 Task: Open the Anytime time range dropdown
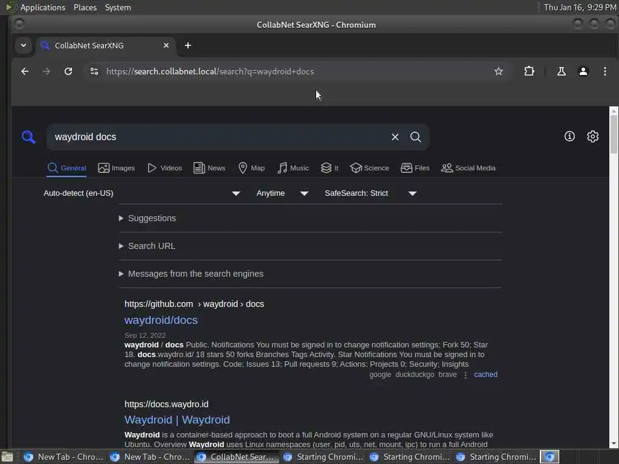pos(282,193)
